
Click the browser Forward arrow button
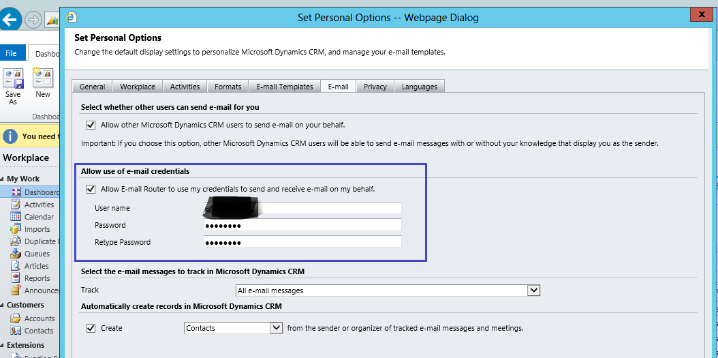(x=33, y=20)
